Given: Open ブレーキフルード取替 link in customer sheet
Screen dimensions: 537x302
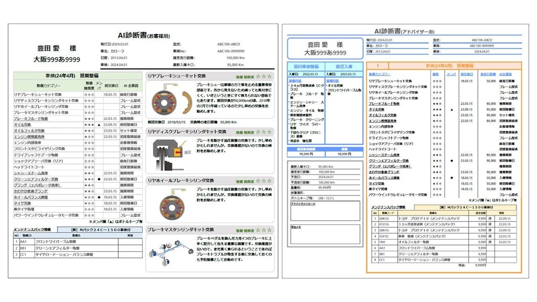Looking at the screenshot, I should (31, 119).
